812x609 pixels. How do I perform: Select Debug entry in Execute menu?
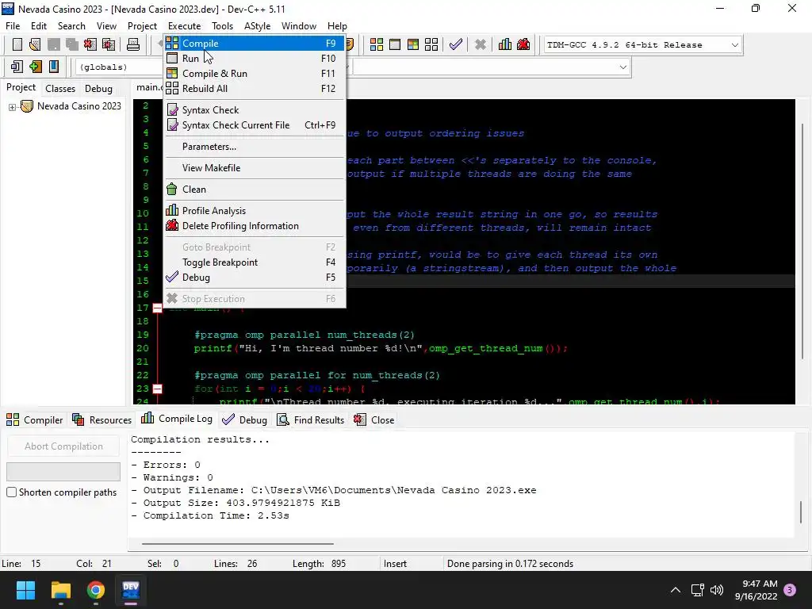[x=255, y=277]
